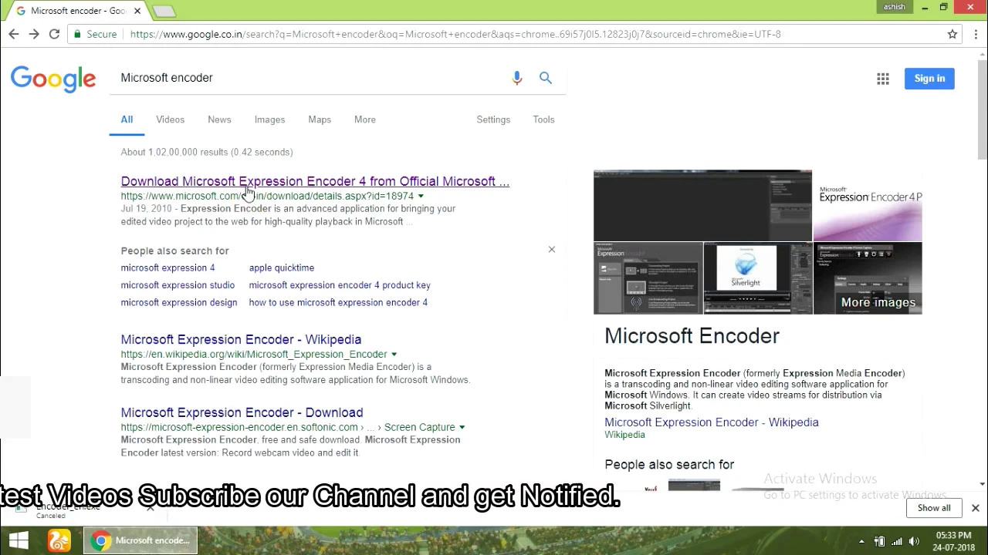Open volume control in system tray
This screenshot has width=988, height=555.
914,541
